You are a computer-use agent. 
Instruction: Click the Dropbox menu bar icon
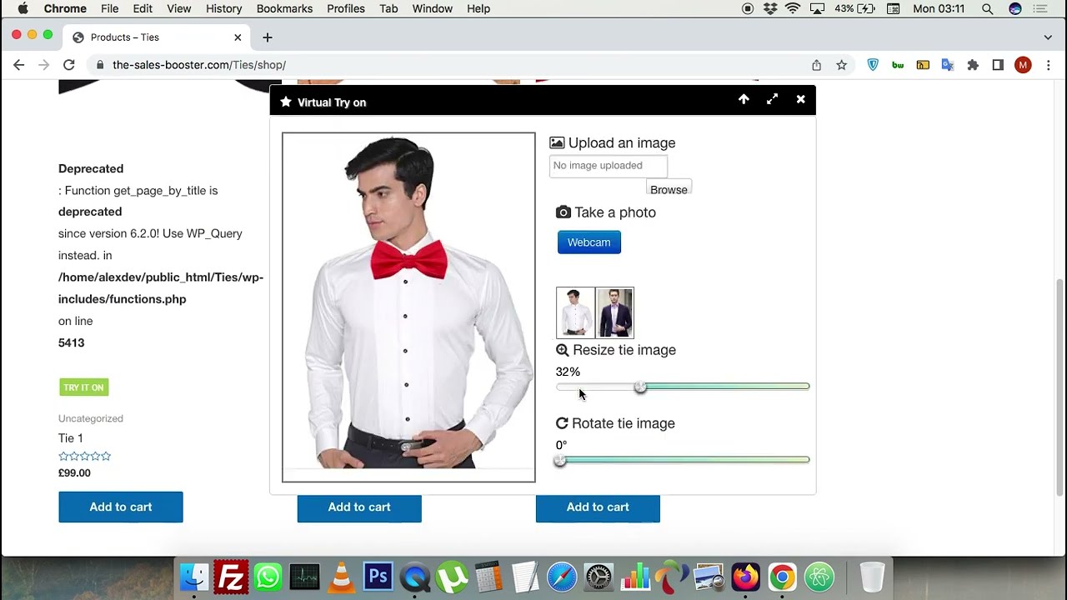point(770,8)
